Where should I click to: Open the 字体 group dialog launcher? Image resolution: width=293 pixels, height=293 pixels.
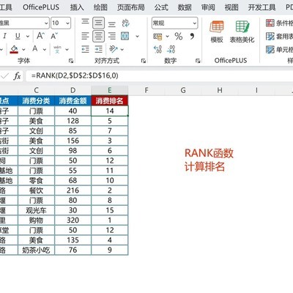point(71,61)
